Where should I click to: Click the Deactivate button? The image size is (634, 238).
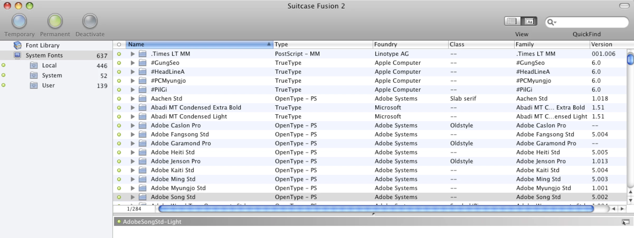pyautogui.click(x=90, y=21)
